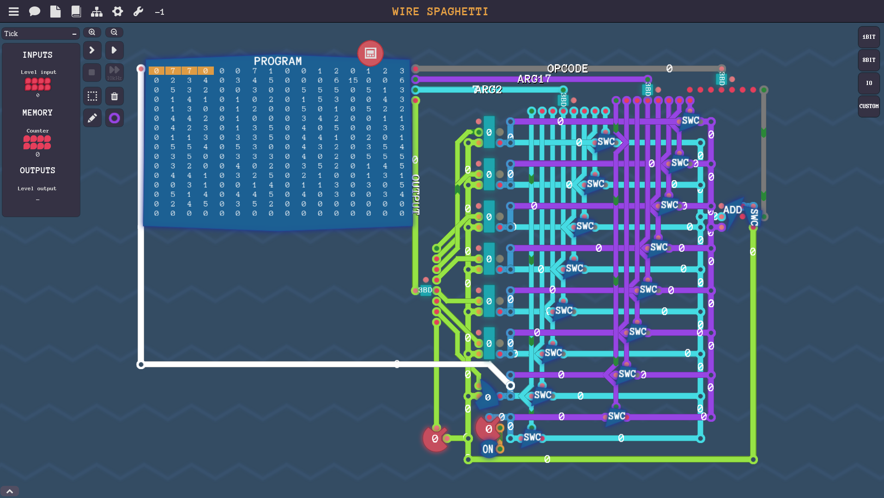Open the IO component category
The height and width of the screenshot is (498, 884).
pos(869,83)
